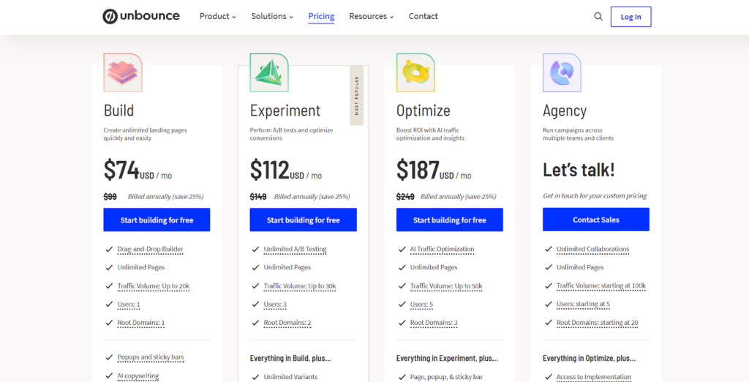This screenshot has width=749, height=382.
Task: Click Traffic Volume: Up to 30k
Action: point(300,286)
